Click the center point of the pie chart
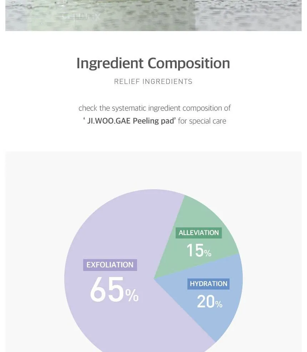Screen dimensions: 307x352 tap(154, 279)
